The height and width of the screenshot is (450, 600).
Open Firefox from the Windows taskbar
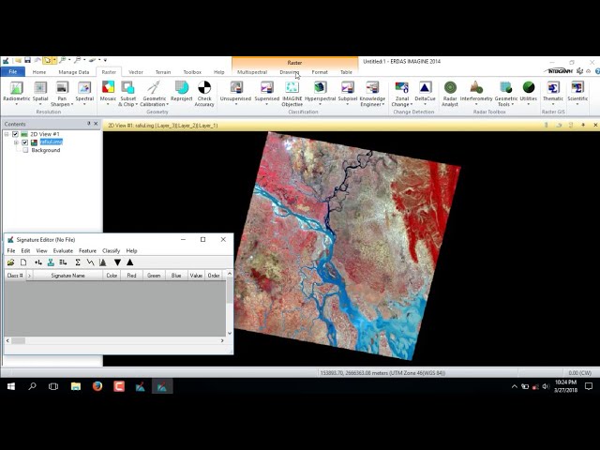click(97, 386)
